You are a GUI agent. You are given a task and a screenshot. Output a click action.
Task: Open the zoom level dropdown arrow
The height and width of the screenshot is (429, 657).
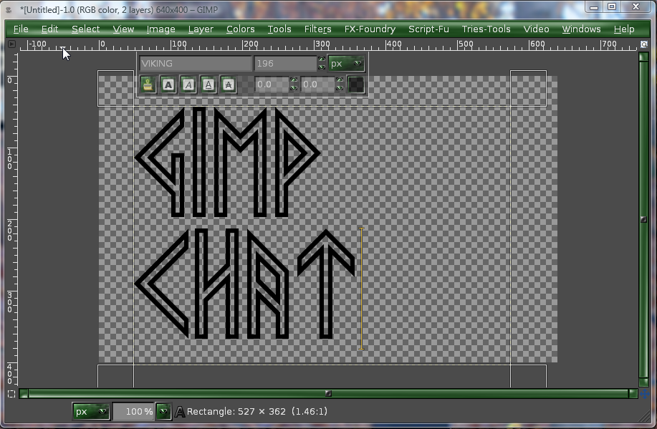tap(163, 412)
